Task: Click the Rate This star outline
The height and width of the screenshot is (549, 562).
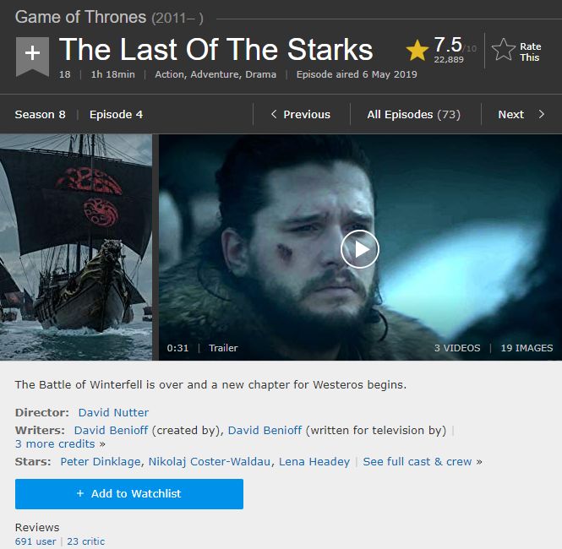Action: 503,50
